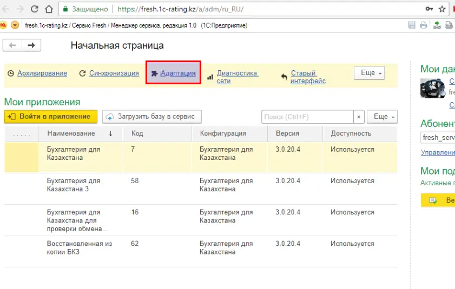Screen dimensions: 455x289
Task: Click the Версия column header
Action: 295,133
